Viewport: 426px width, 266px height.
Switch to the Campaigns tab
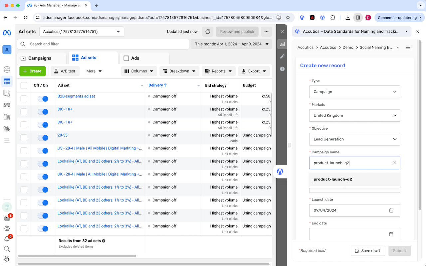click(42, 58)
